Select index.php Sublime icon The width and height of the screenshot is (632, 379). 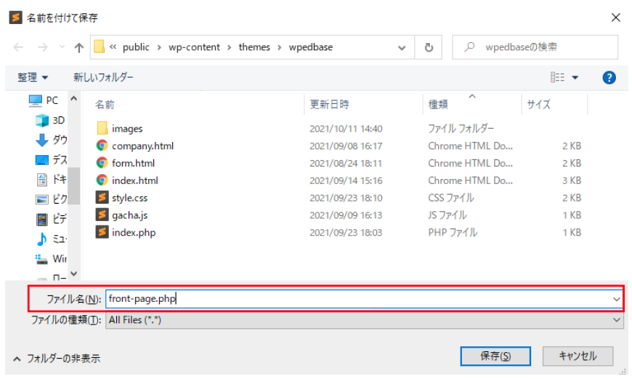(x=102, y=232)
